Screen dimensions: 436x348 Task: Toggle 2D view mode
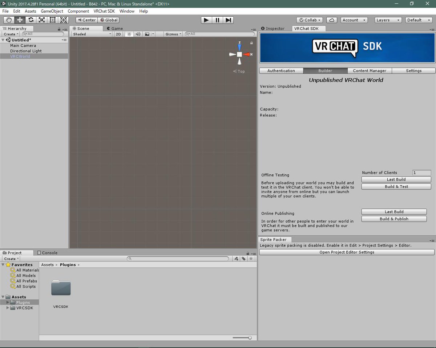(x=118, y=34)
